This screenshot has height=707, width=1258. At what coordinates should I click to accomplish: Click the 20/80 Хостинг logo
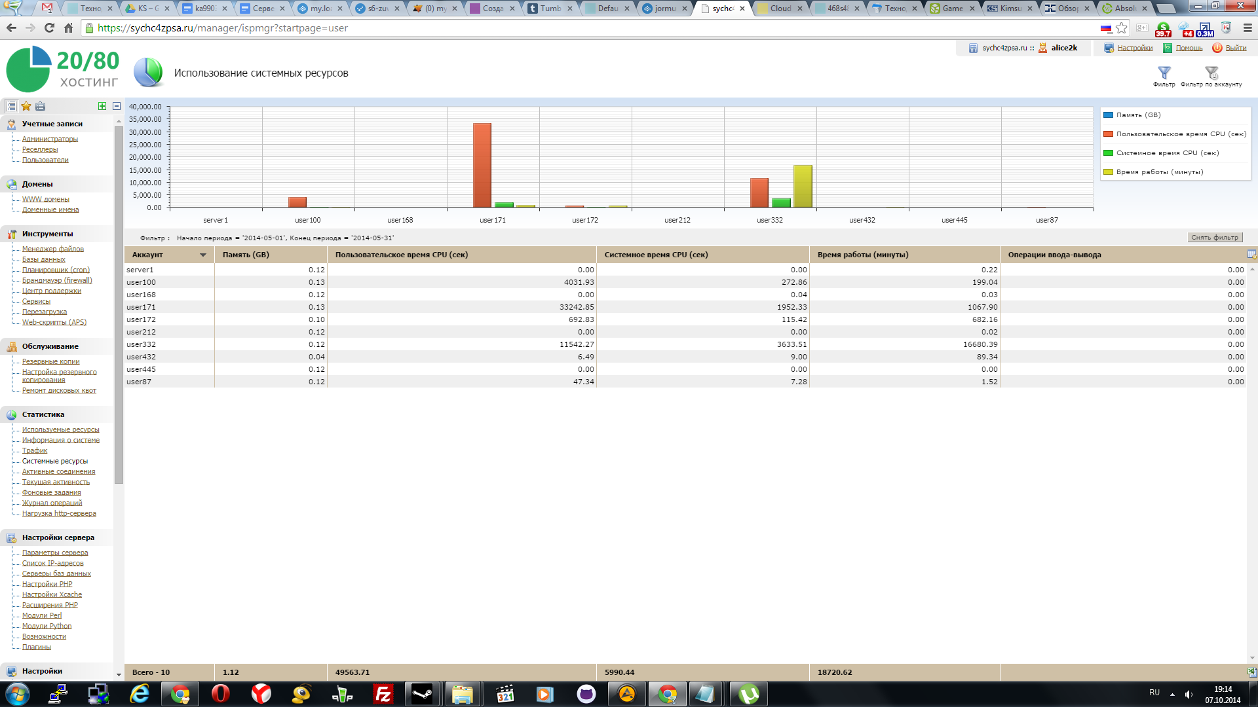[62, 69]
